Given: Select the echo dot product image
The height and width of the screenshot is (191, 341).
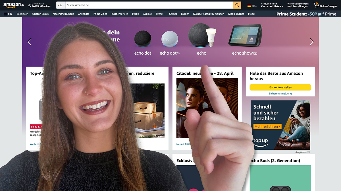Looking at the screenshot, I should point(143,39).
